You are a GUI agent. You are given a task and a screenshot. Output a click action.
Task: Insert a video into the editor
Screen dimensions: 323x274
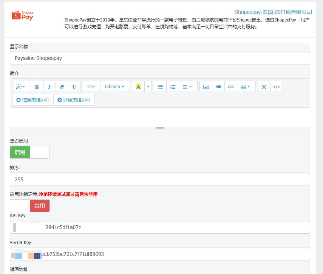pyautogui.click(x=218, y=87)
